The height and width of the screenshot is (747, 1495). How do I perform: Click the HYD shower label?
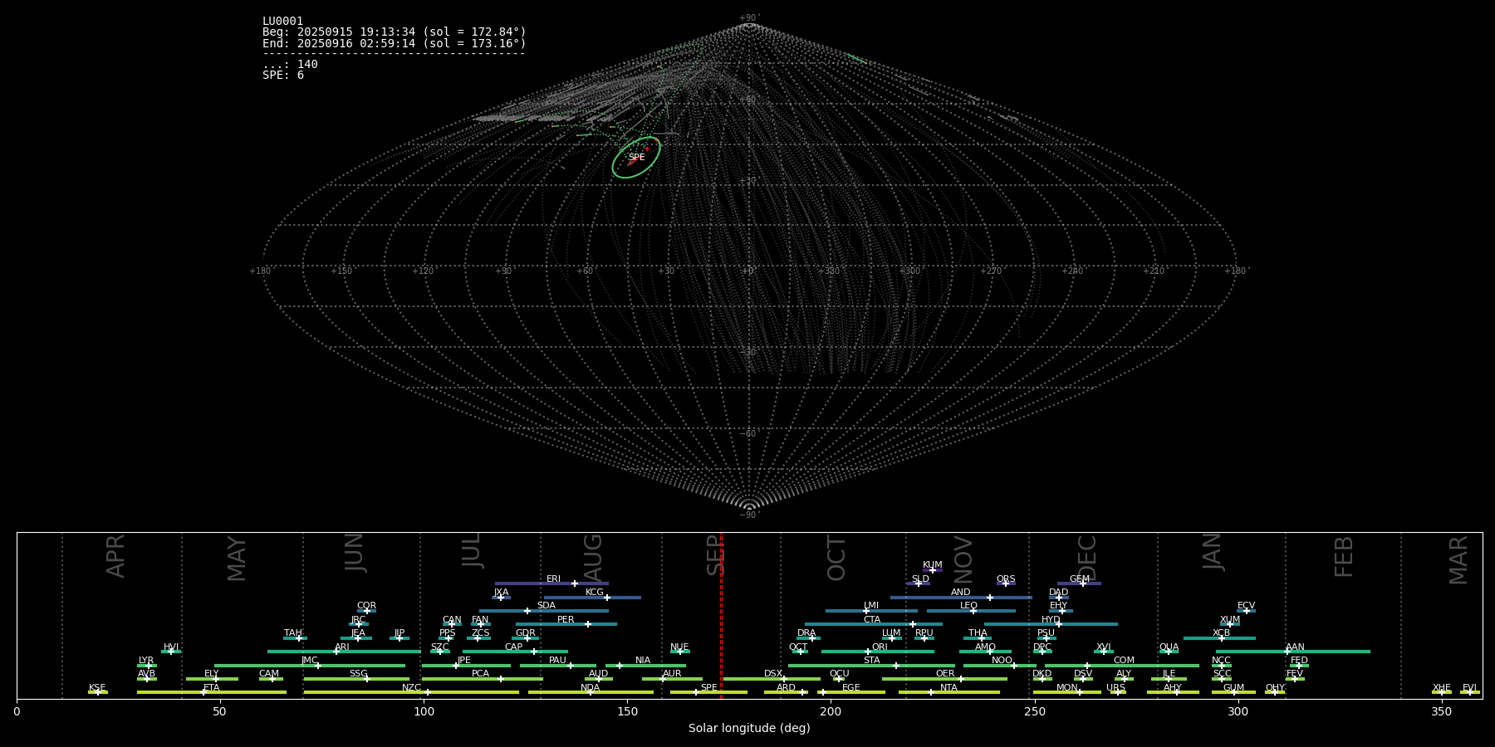1051,619
